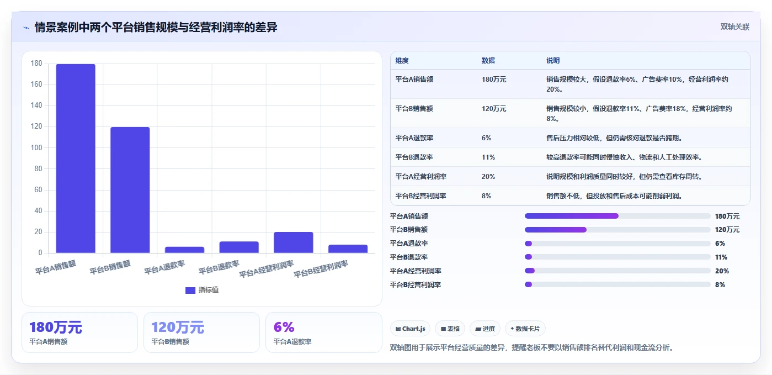The image size is (772, 375).
Task: Click the 平台B退款率 progress bar
Action: coord(617,257)
